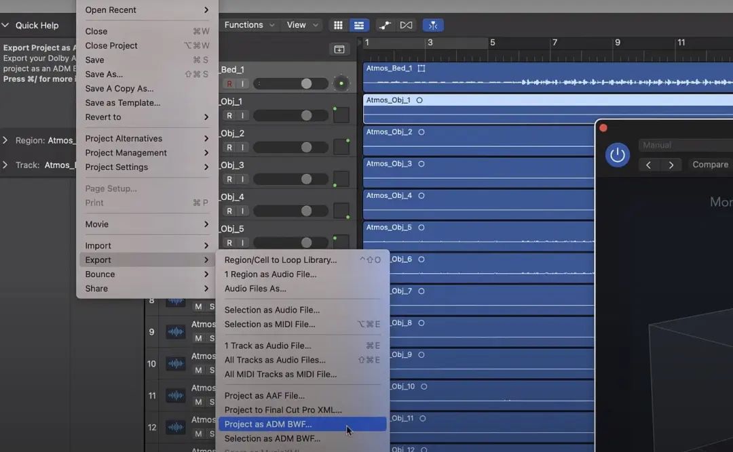
Task: Open the Obj_3 track 3D panner box
Action: pyautogui.click(x=341, y=178)
